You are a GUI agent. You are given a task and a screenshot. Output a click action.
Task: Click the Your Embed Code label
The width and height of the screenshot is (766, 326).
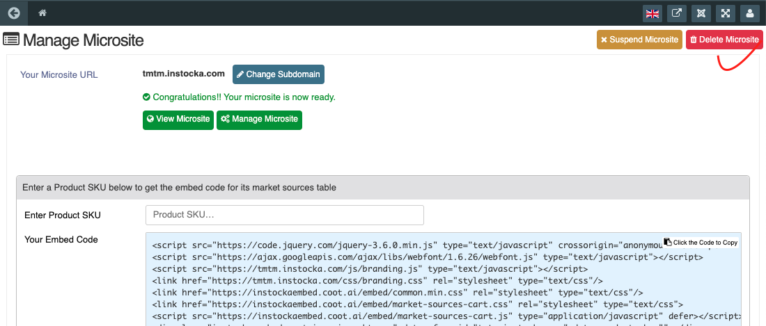click(x=61, y=240)
